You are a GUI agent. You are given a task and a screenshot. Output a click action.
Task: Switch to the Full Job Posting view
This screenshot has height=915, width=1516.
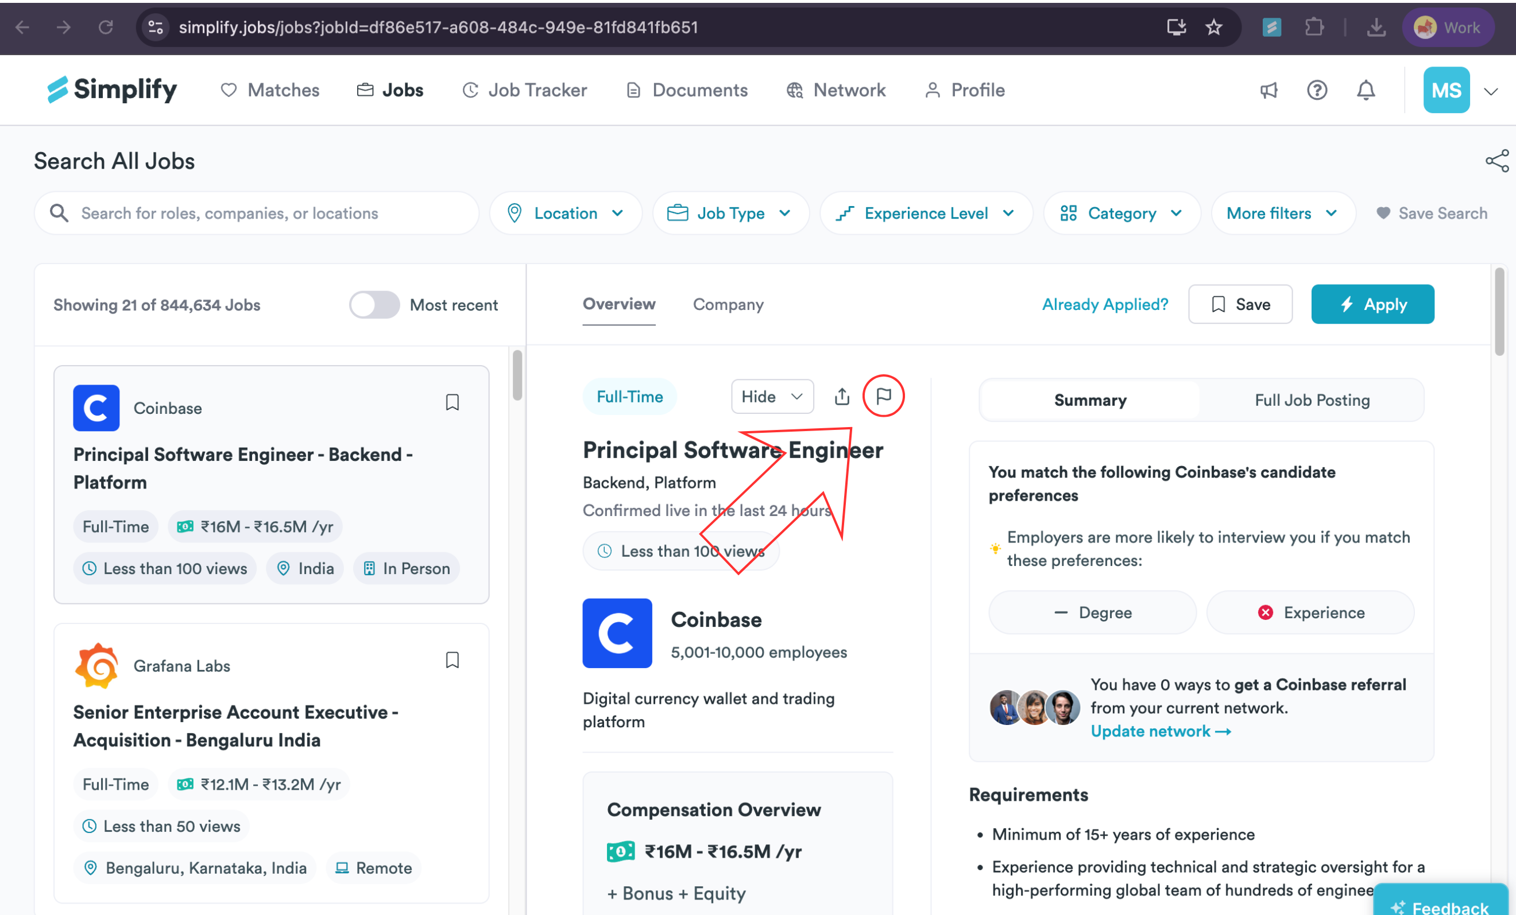(x=1312, y=400)
